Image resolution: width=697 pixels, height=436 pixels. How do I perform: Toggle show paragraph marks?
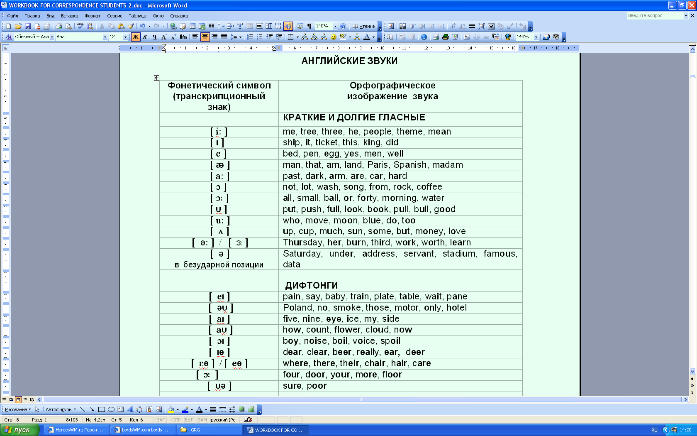click(x=309, y=26)
